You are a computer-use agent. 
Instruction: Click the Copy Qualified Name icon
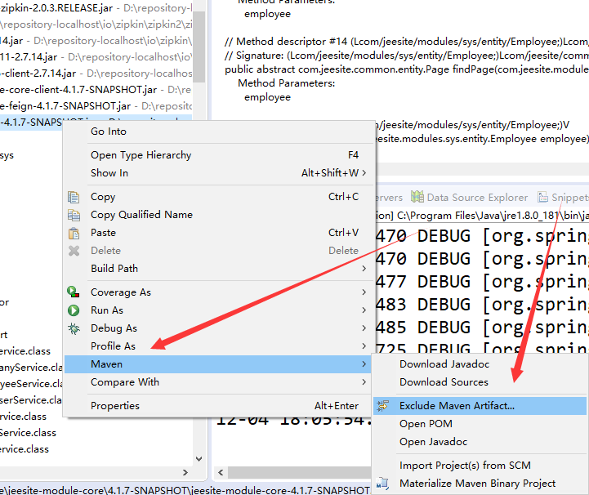click(74, 215)
